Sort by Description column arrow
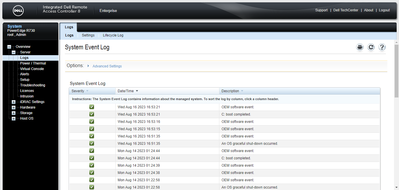This screenshot has height=190, width=399. (242, 91)
